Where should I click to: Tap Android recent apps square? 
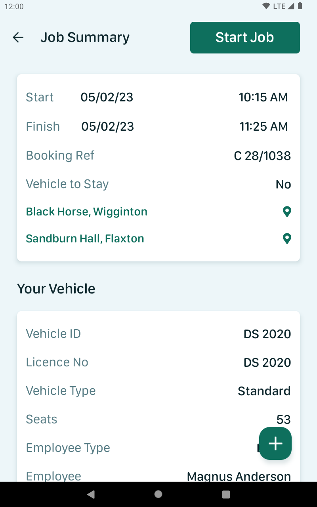coord(226,494)
